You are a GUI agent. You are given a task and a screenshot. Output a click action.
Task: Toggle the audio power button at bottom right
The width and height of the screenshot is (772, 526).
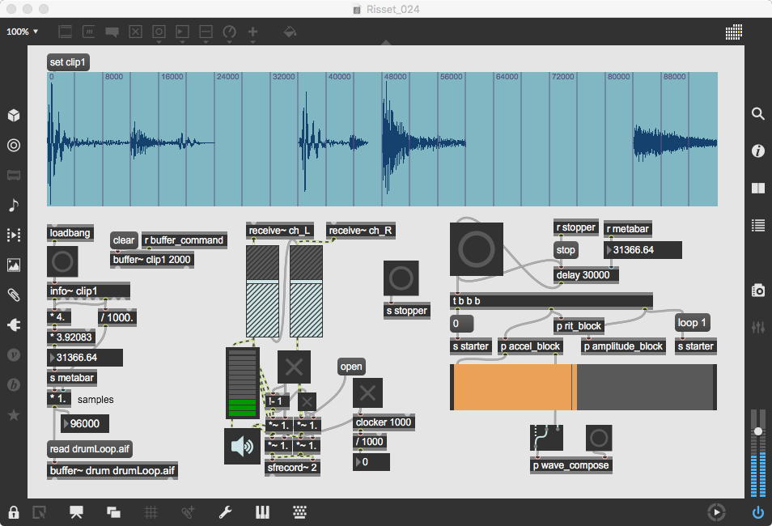[758, 511]
